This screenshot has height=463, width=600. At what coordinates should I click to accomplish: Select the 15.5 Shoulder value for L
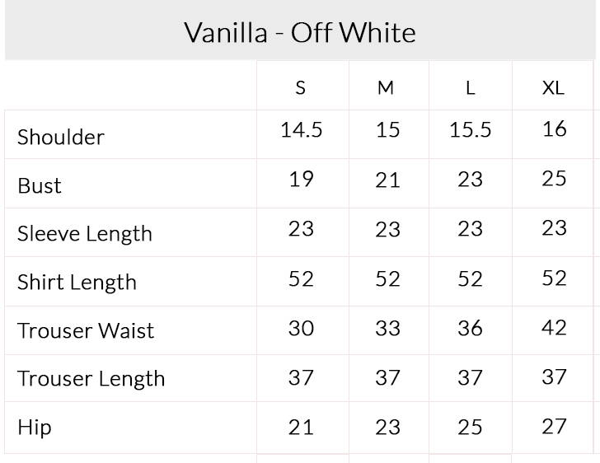(471, 129)
